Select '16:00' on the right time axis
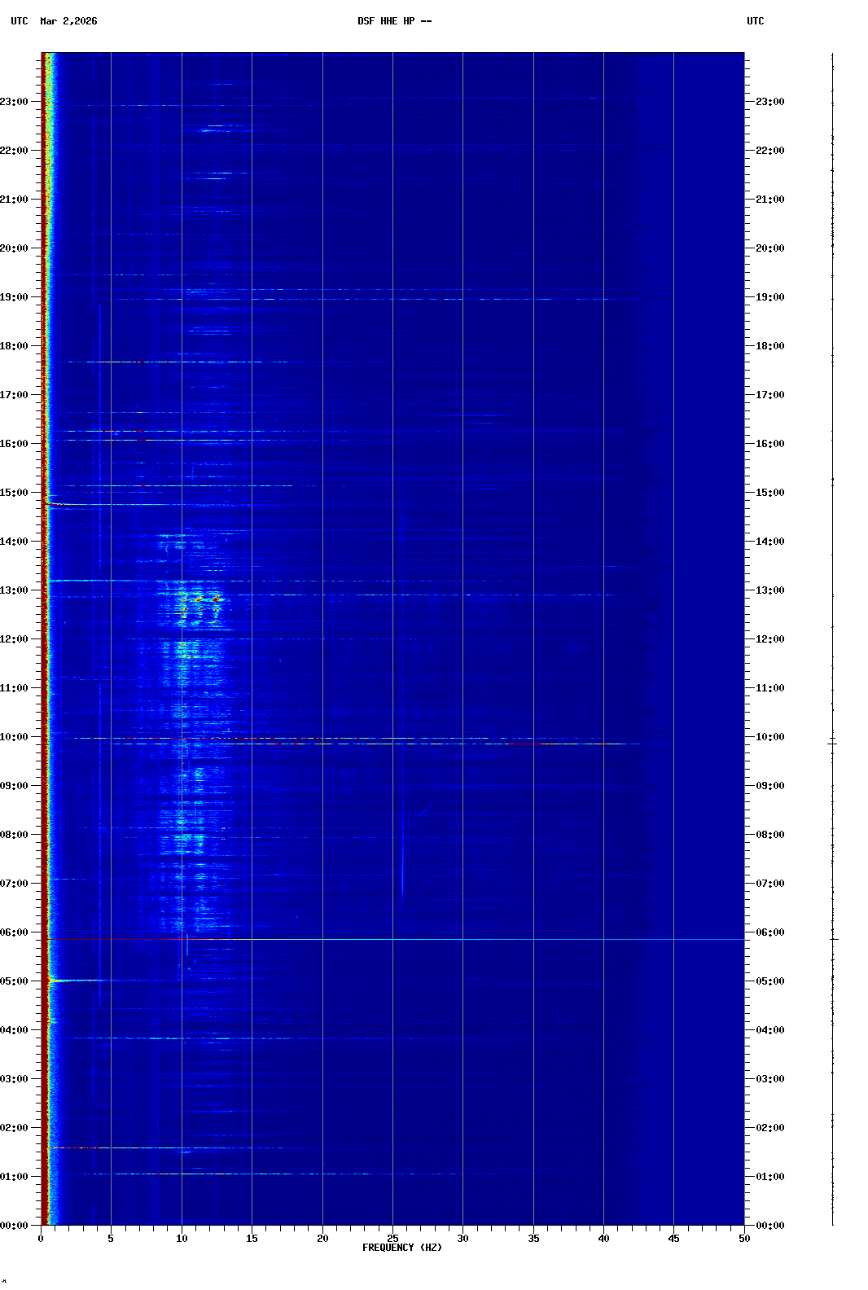 [x=770, y=444]
